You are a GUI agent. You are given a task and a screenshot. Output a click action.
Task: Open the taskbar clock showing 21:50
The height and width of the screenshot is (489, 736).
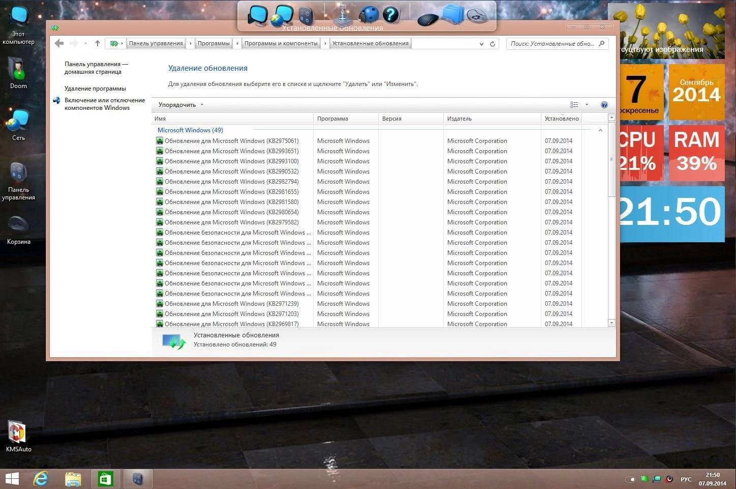point(713,479)
